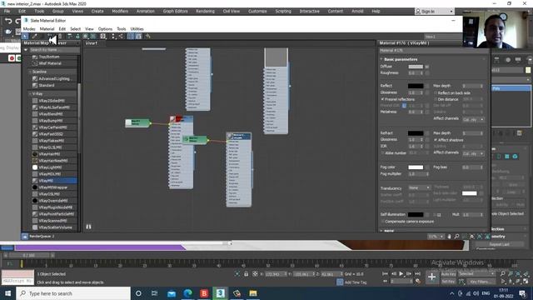Select VRayLightMtl in material browser

point(54,167)
